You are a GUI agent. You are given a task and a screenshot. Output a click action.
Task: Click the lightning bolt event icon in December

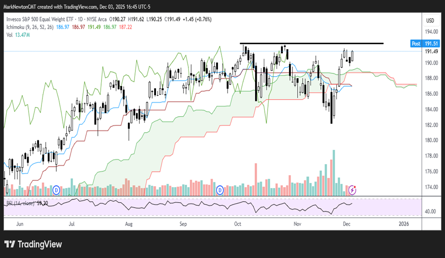pos(352,190)
